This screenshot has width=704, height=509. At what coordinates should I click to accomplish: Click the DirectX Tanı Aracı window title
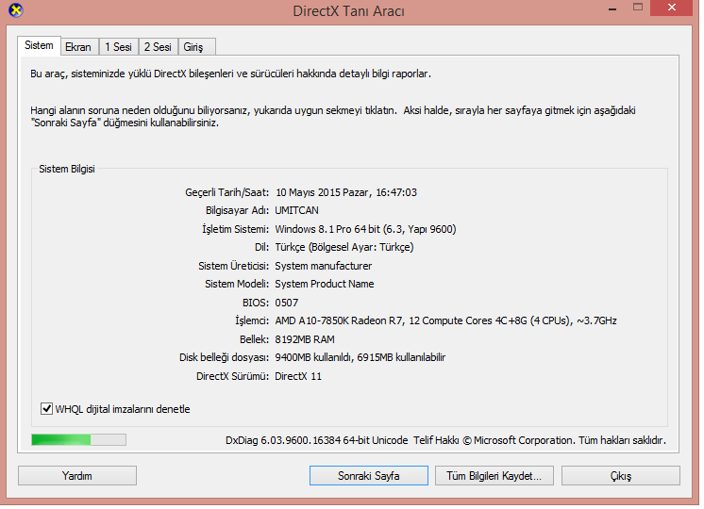tap(351, 11)
